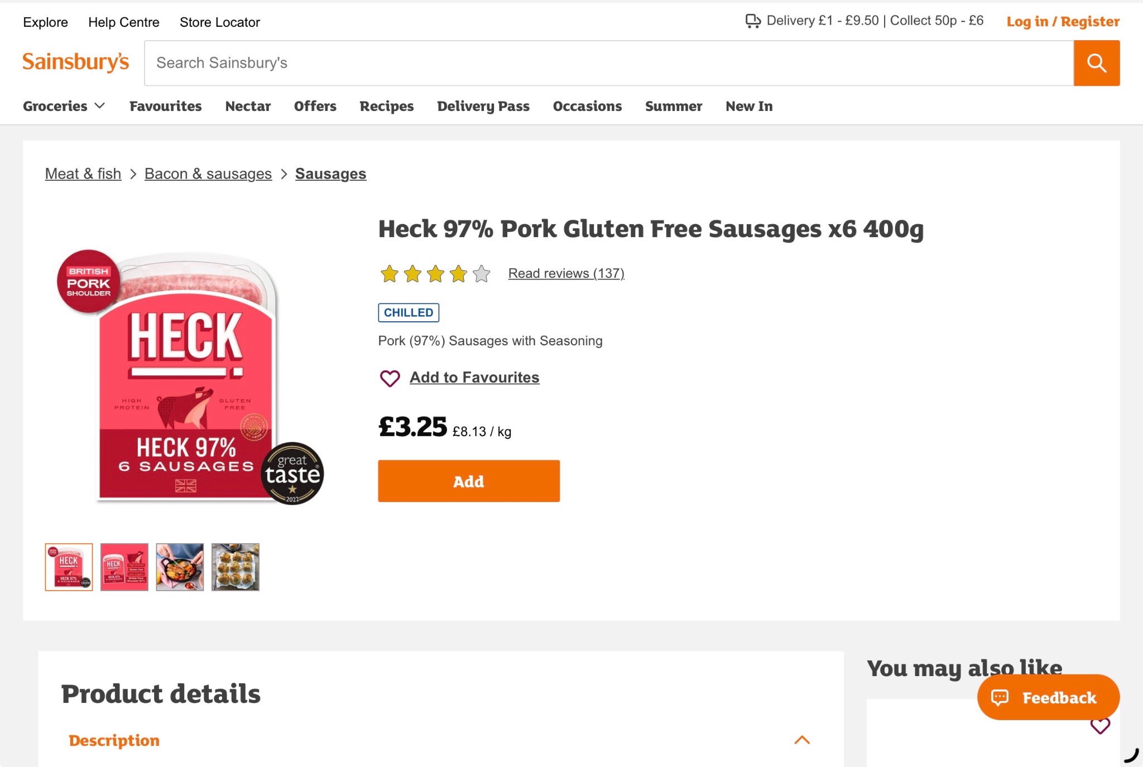This screenshot has width=1143, height=767.
Task: Click into the Search Sainsbury's field
Action: pos(609,63)
